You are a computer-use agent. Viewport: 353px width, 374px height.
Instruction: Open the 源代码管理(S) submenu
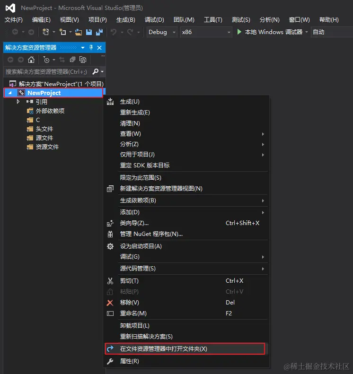[187, 269]
